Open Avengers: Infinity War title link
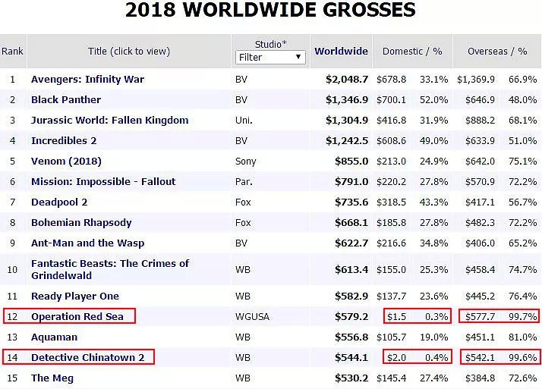The width and height of the screenshot is (542, 389). pos(87,79)
